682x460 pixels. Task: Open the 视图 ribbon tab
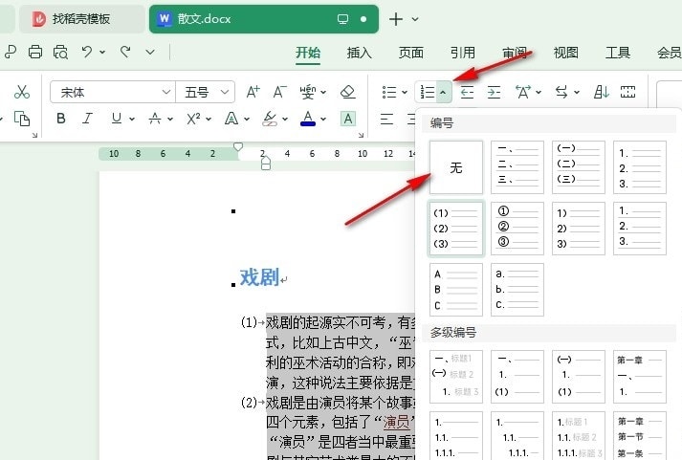tap(566, 53)
